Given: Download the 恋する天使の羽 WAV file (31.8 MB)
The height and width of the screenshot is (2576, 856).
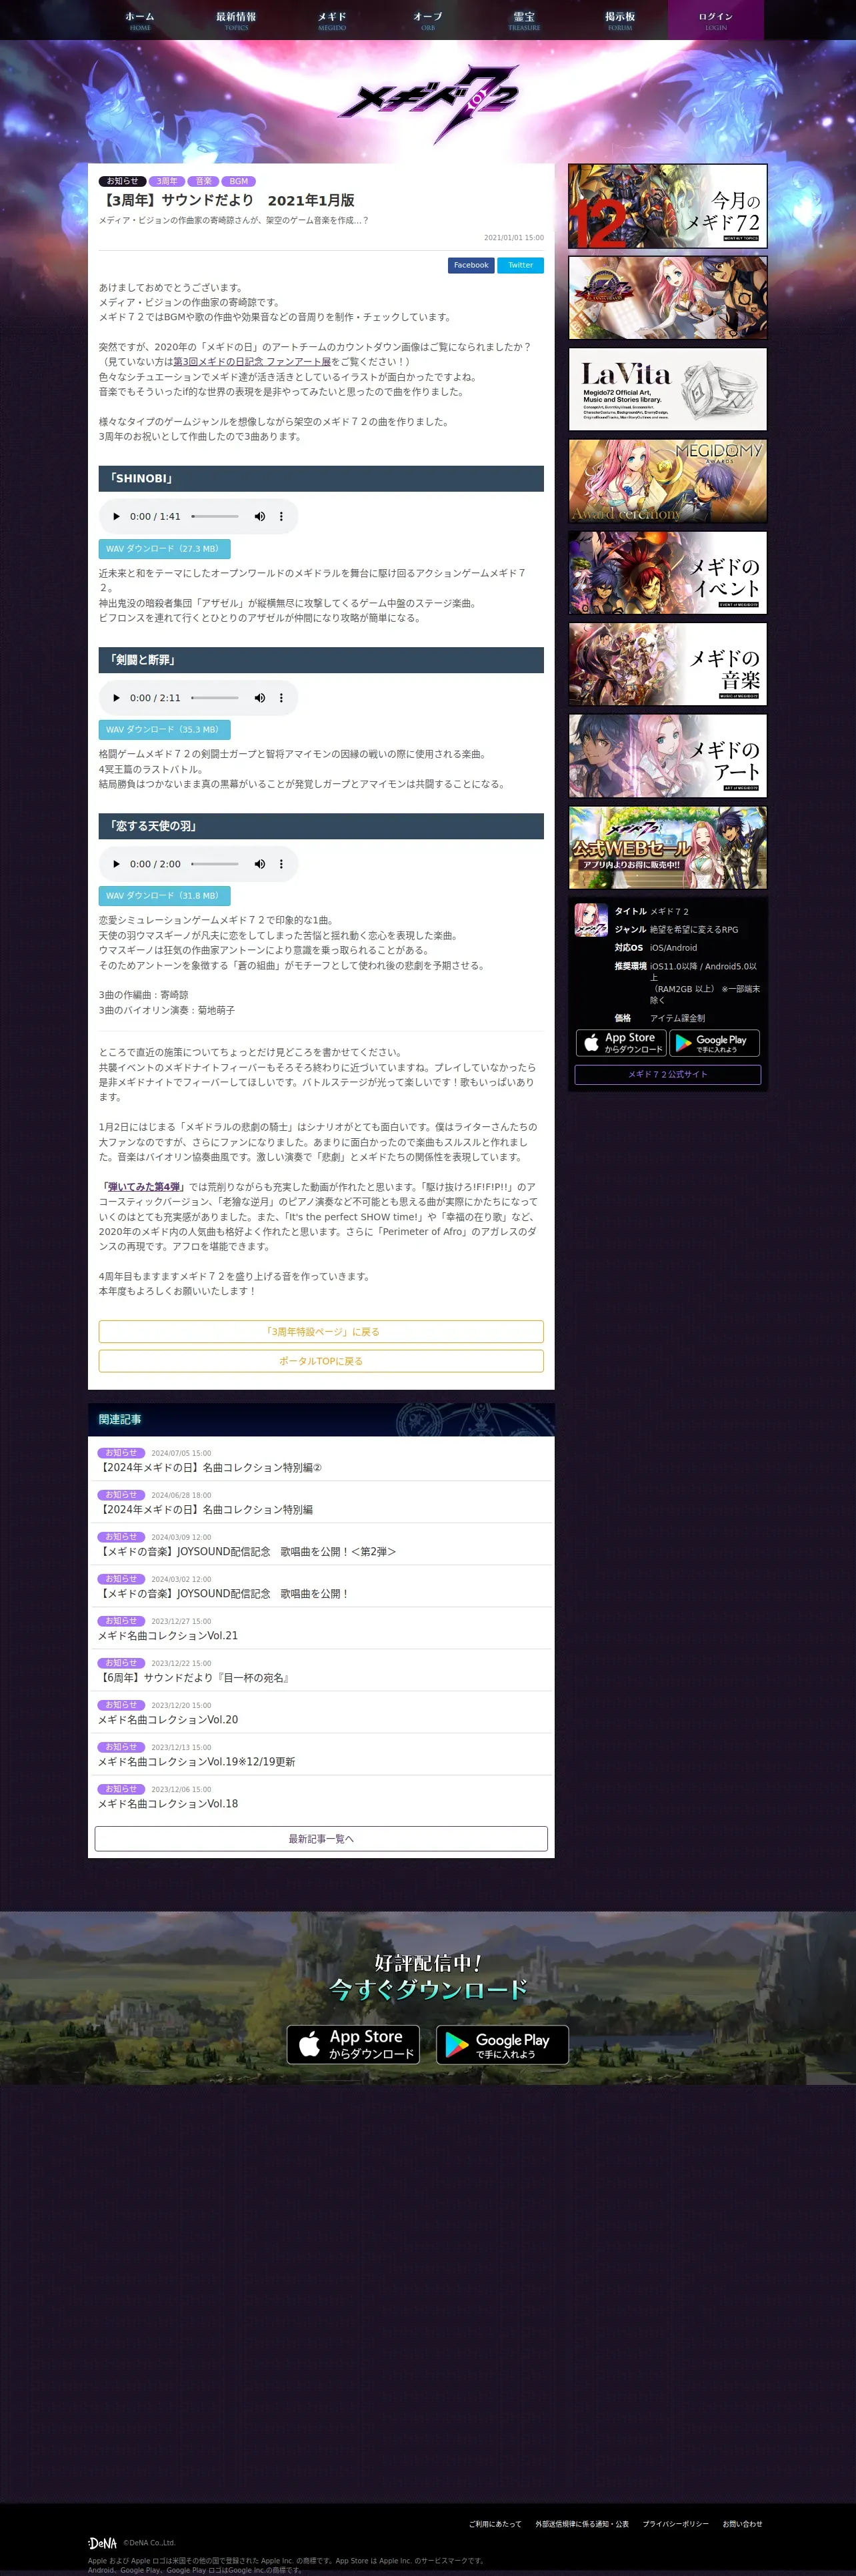Looking at the screenshot, I should click(164, 896).
